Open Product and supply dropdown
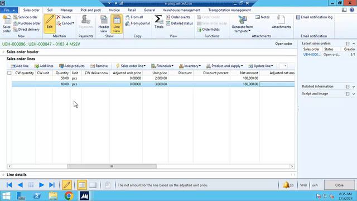The image size is (357, 201). 225,66
